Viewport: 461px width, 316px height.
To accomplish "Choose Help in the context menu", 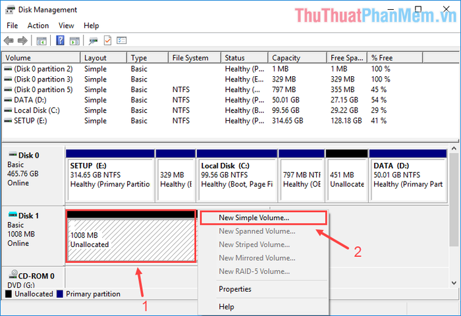I will pos(263,307).
